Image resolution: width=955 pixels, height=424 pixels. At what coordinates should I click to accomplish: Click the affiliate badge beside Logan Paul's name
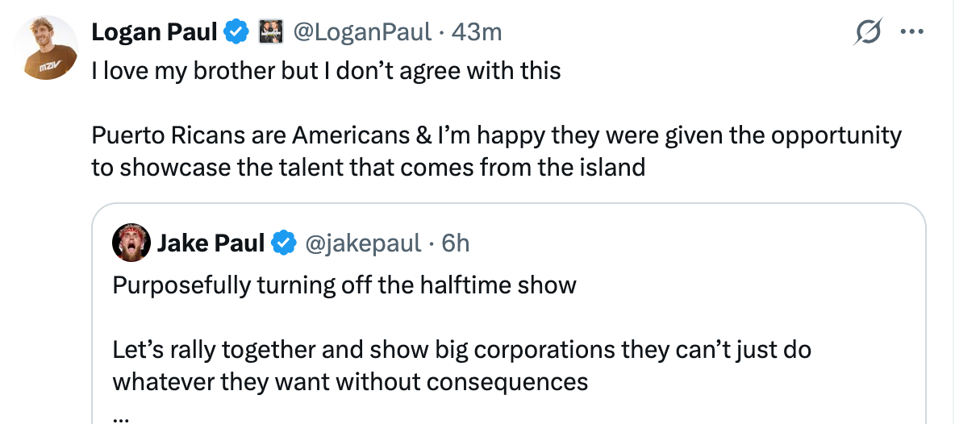tap(267, 32)
